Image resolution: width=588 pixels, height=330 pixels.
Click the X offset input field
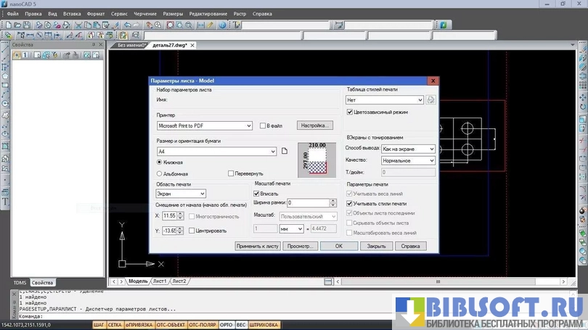pyautogui.click(x=170, y=216)
